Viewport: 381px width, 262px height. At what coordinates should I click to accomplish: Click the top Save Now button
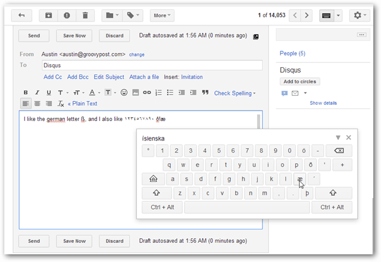pos(74,36)
